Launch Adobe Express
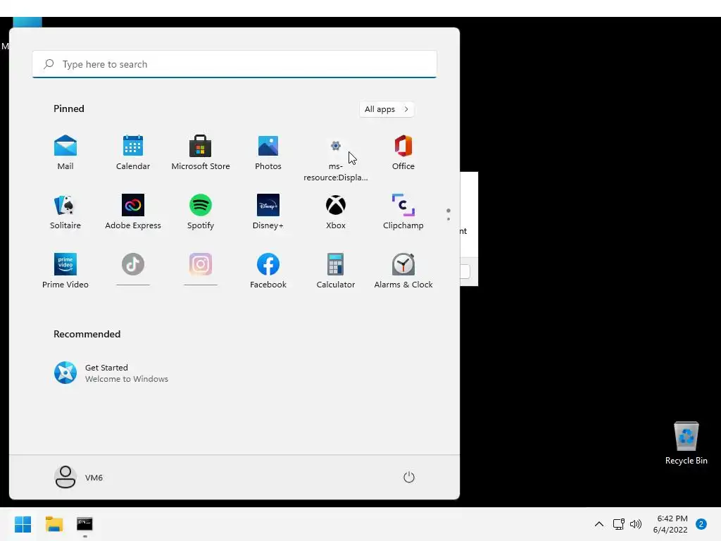 133,211
